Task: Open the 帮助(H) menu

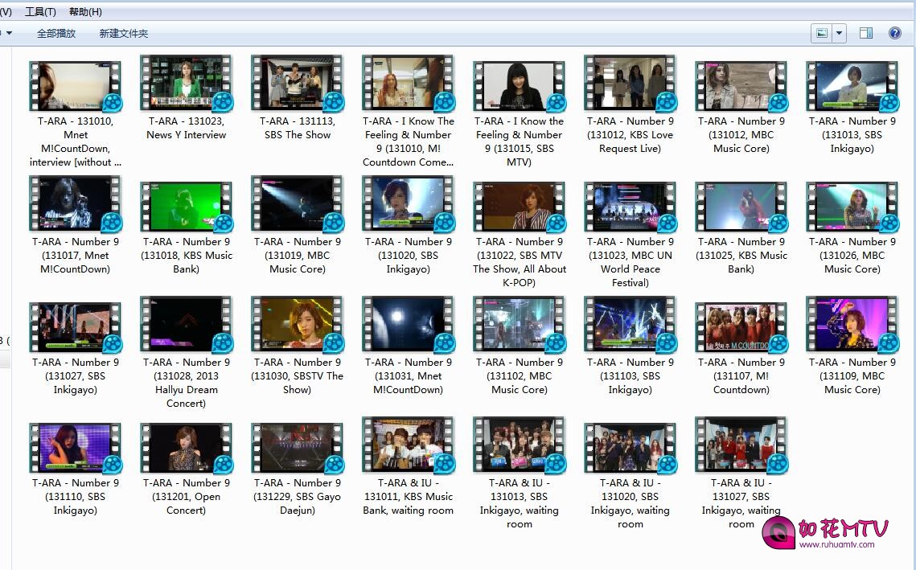Action: [85, 12]
